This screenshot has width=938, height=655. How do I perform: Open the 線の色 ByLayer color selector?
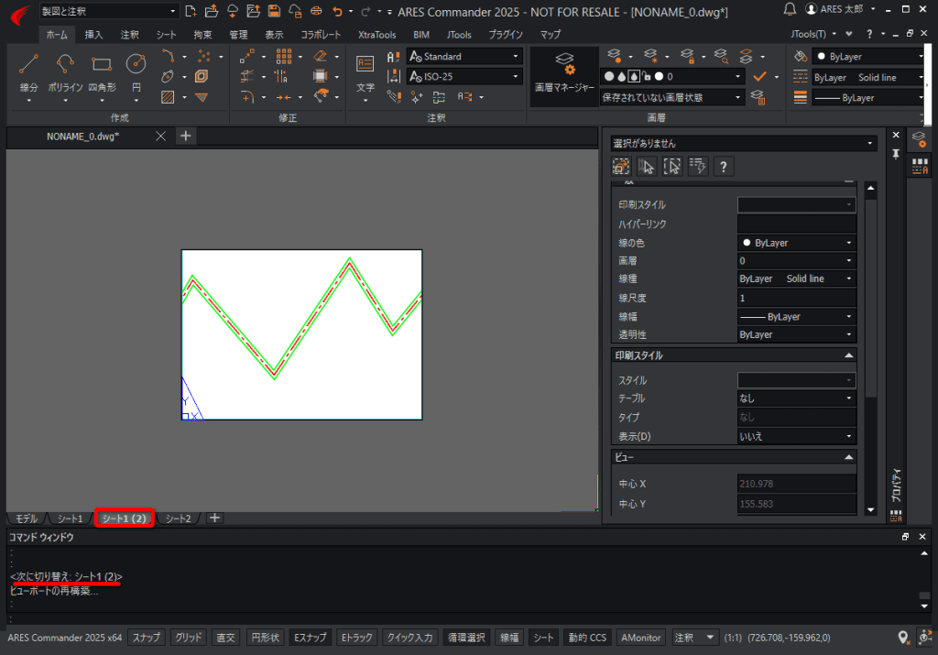click(x=797, y=243)
